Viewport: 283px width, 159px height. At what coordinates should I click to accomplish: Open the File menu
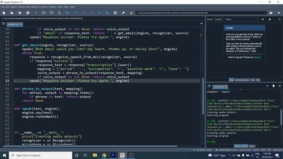(x=3, y=7)
